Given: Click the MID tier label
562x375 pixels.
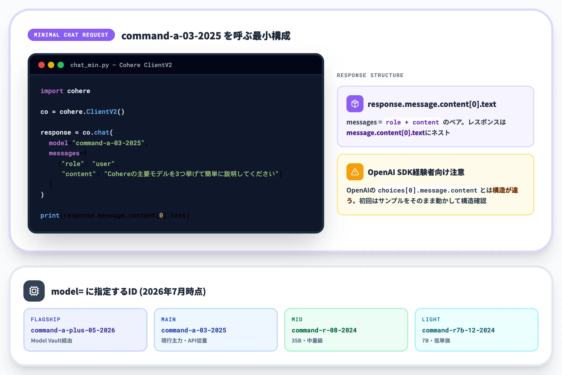Looking at the screenshot, I should tap(297, 319).
